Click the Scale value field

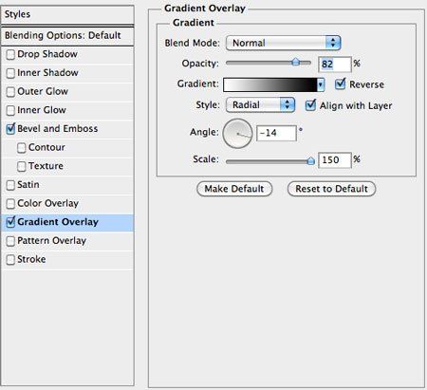click(x=335, y=160)
